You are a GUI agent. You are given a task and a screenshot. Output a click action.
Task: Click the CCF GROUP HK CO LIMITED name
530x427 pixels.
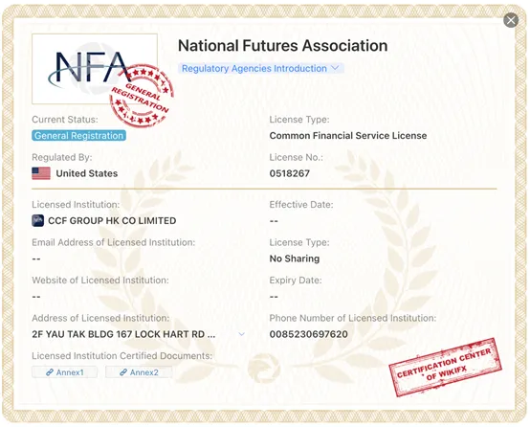coord(112,221)
